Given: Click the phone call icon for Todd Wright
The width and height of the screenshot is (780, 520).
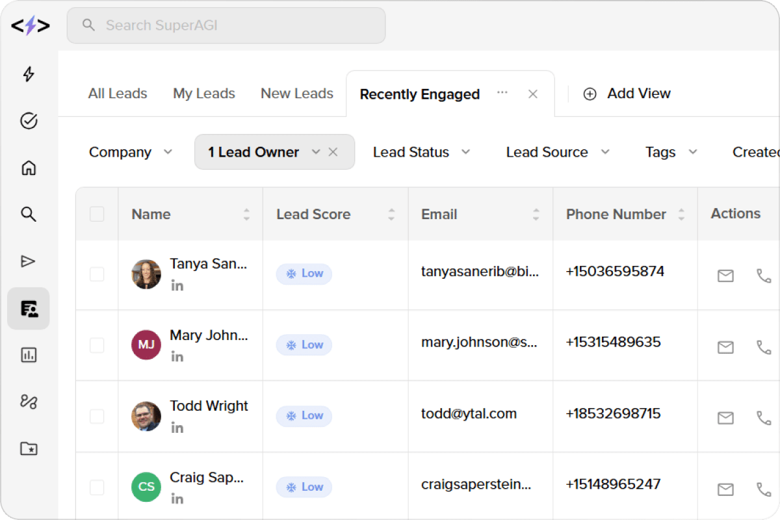Looking at the screenshot, I should click(x=764, y=417).
